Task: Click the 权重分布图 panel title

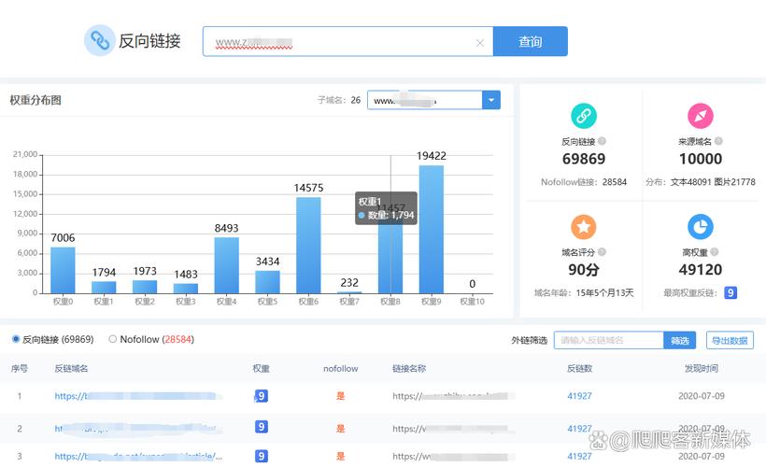Action: 35,100
